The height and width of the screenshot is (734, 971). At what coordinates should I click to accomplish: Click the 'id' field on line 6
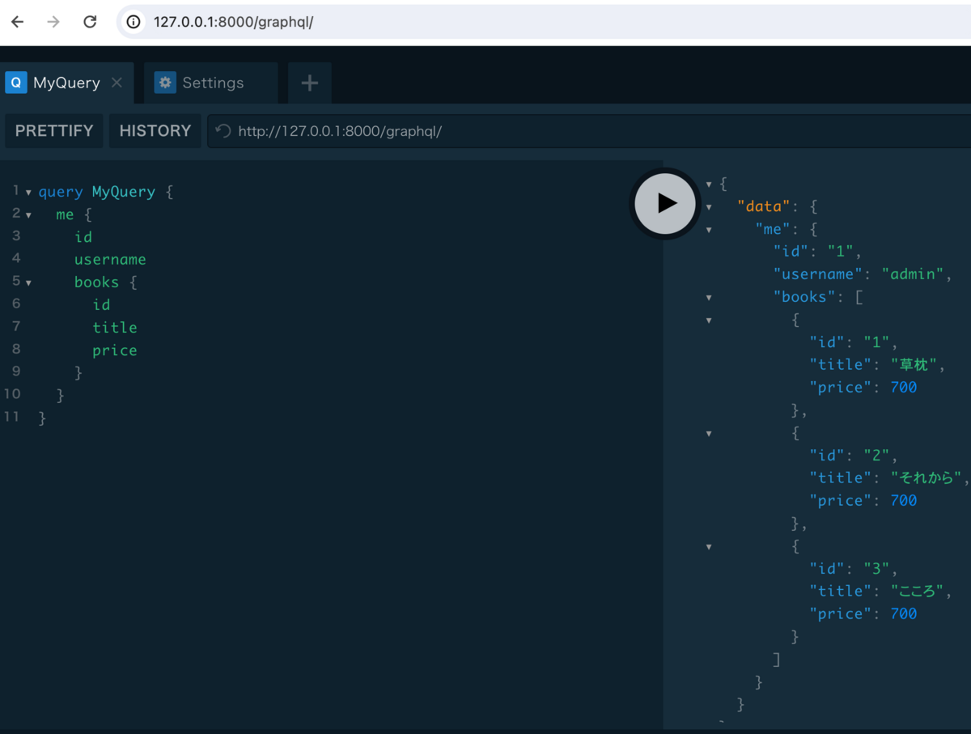click(101, 305)
